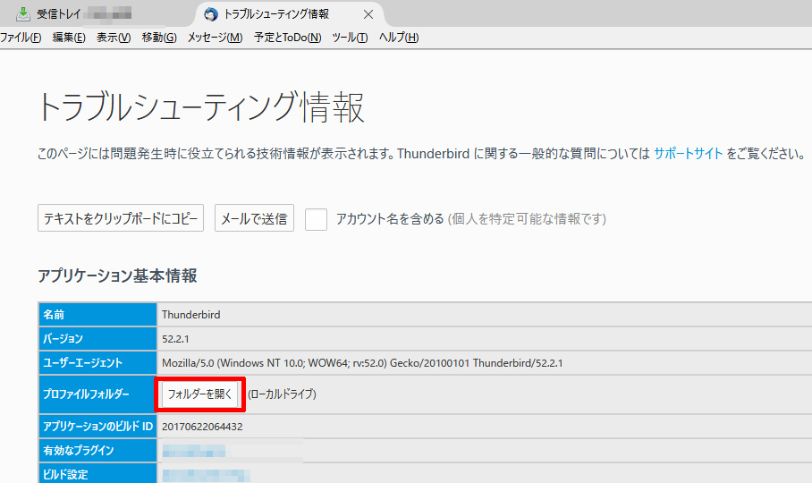Click the プロファイルフォルダー row header
812x483 pixels.
[86, 394]
